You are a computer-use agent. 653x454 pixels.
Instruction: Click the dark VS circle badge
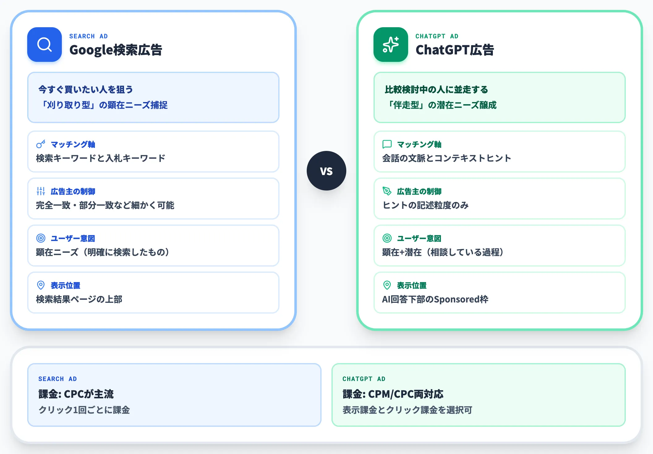click(x=326, y=171)
